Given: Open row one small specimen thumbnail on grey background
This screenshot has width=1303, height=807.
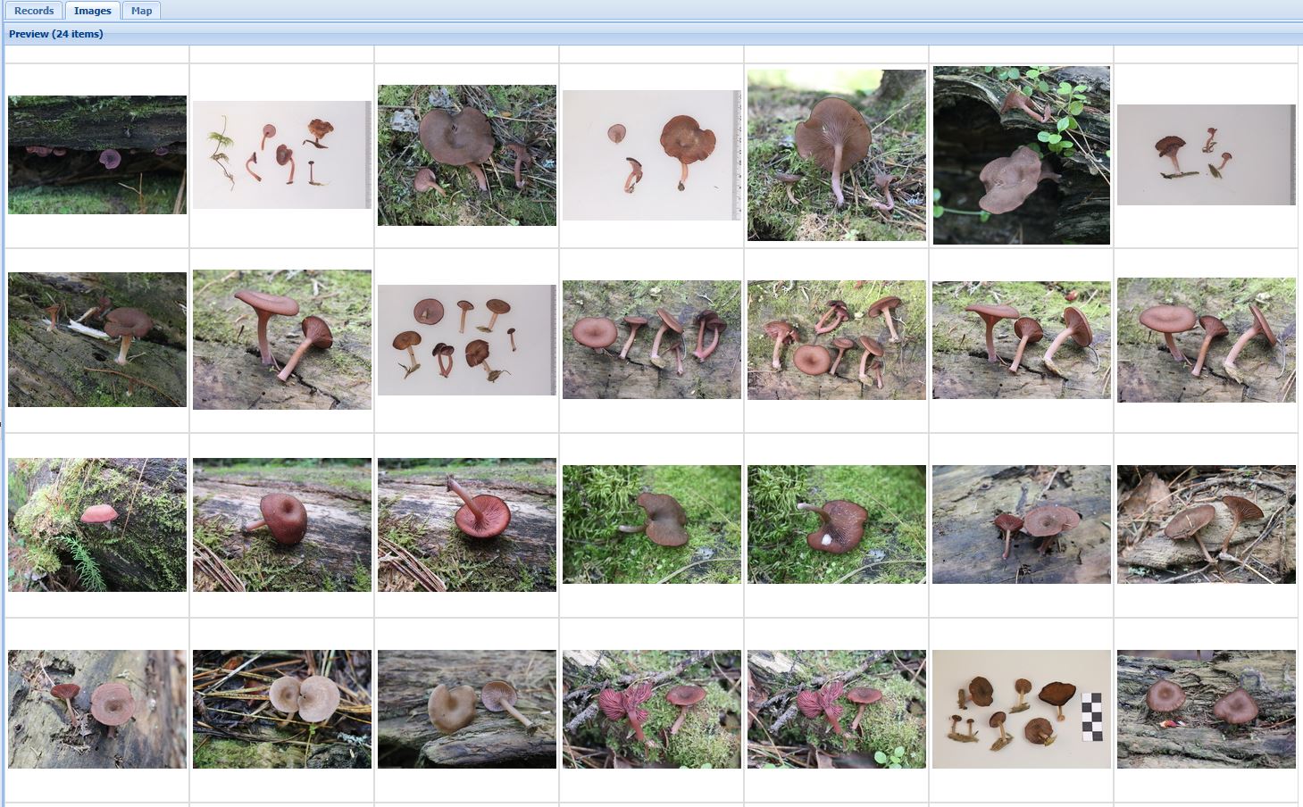Looking at the screenshot, I should click(1207, 155).
